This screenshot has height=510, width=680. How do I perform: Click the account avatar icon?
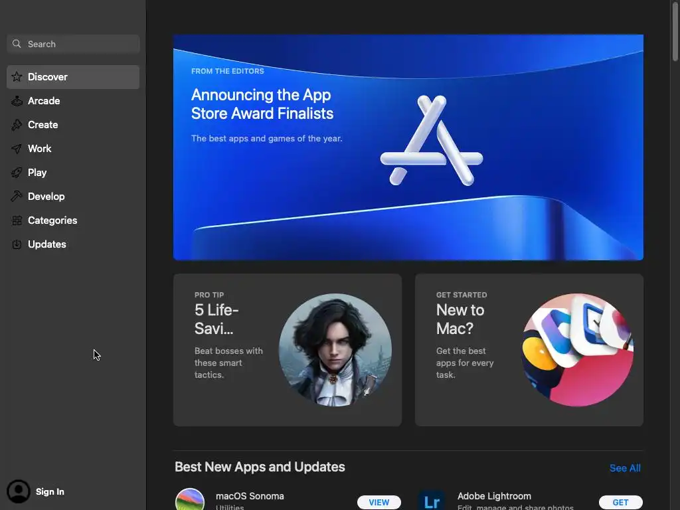[18, 491]
